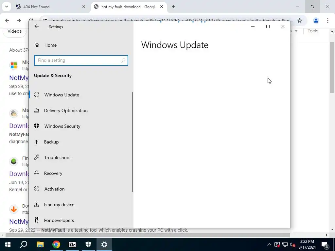Go back in the Settings window
Image resolution: width=335 pixels, height=251 pixels.
[37, 26]
